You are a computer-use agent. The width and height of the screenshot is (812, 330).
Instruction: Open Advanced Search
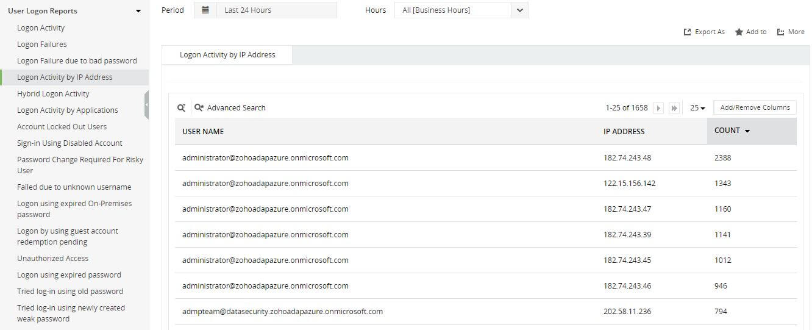(230, 108)
